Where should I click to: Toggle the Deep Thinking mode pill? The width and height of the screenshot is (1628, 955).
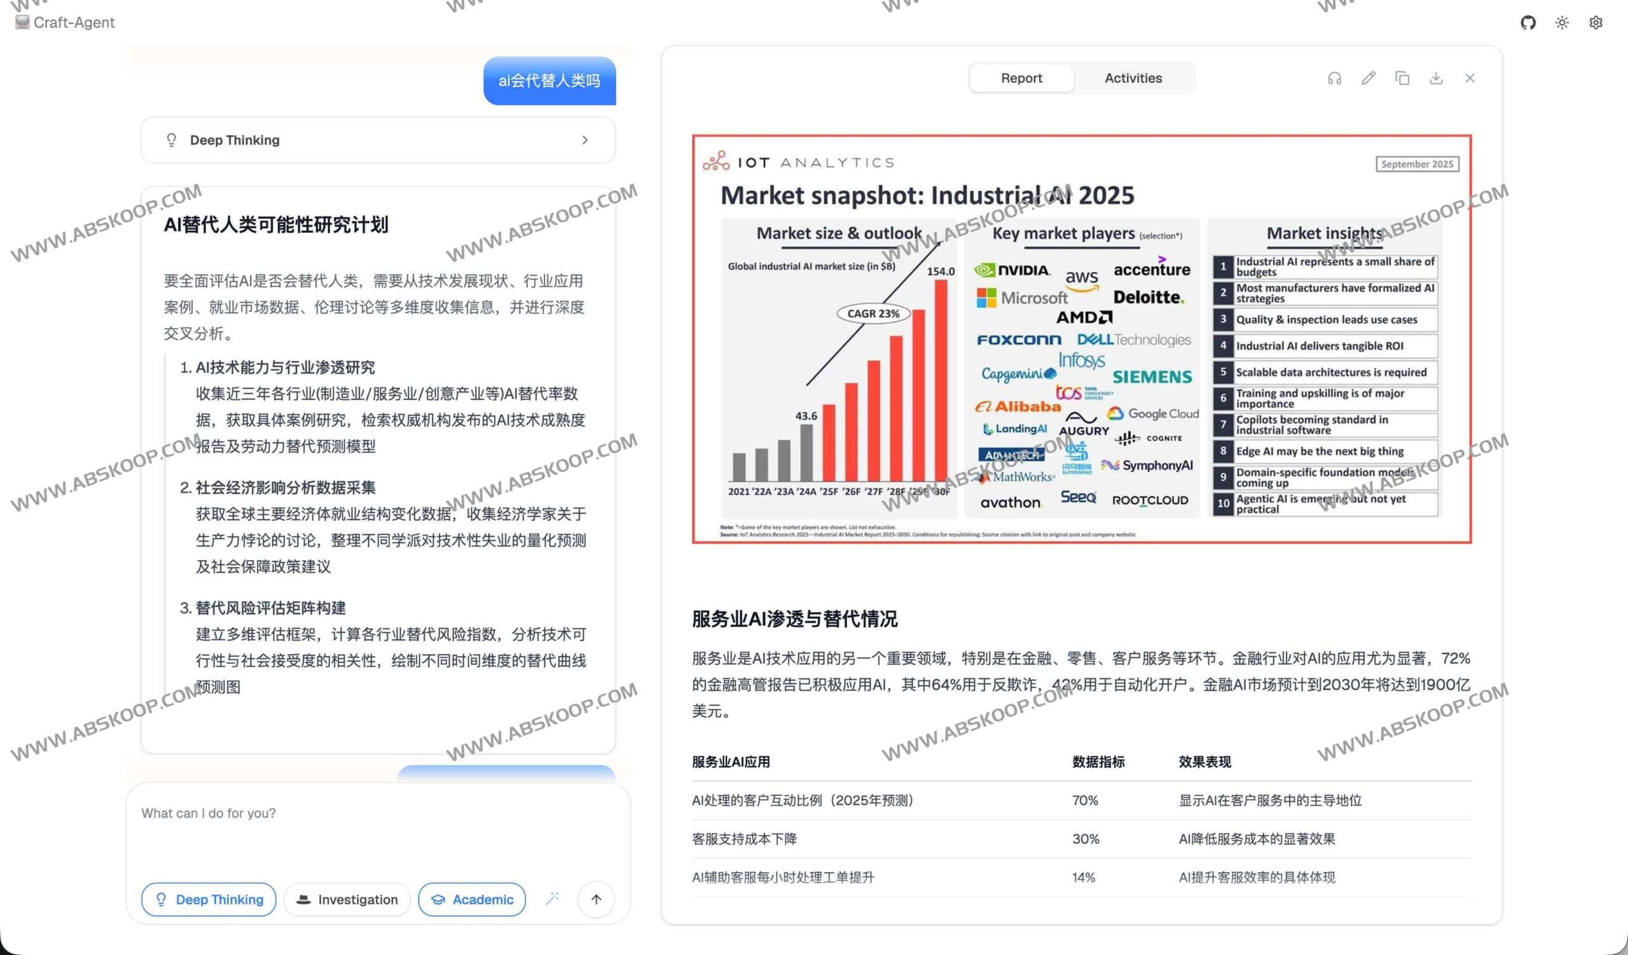pos(208,899)
